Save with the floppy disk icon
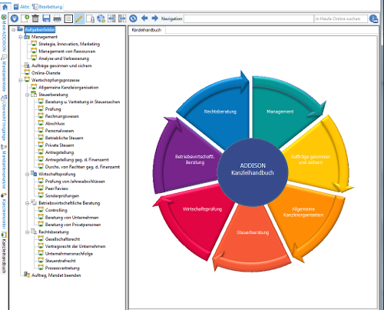The height and width of the screenshot is (310, 384). click(x=46, y=18)
